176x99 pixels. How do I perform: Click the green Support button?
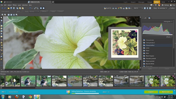coord(151,92)
